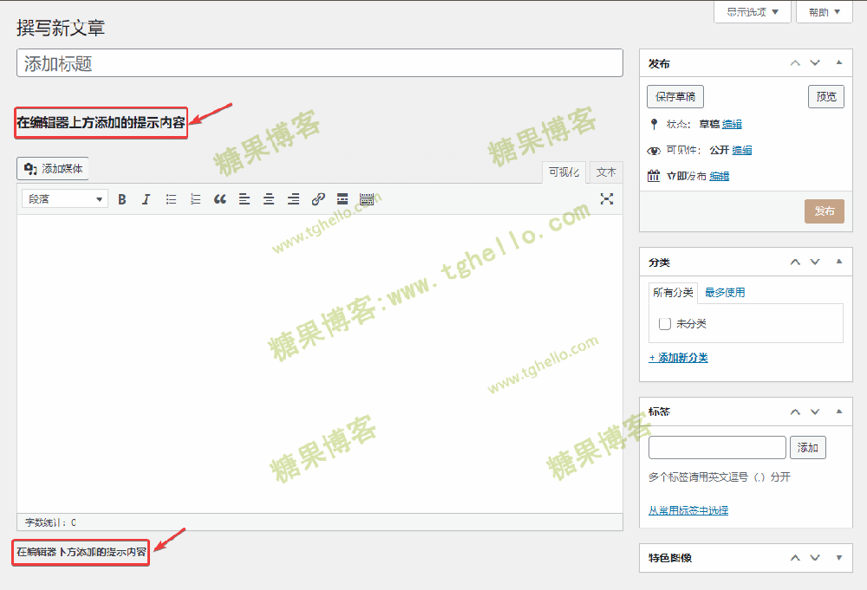Image resolution: width=867 pixels, height=590 pixels.
Task: Enter distraction-free fullscreen writing mode
Action: [x=607, y=199]
